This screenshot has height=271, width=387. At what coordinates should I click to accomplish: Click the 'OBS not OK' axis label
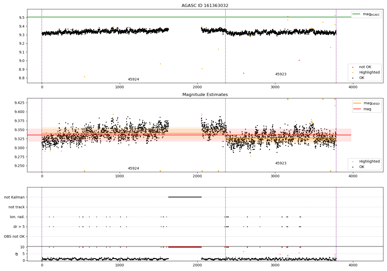pyautogui.click(x=14, y=236)
